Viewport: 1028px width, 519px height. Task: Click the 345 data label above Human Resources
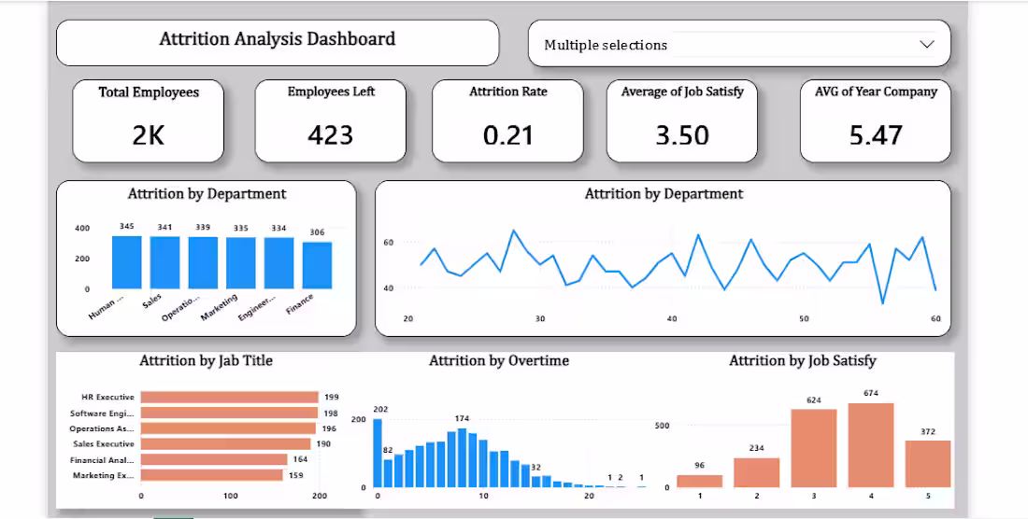click(126, 227)
